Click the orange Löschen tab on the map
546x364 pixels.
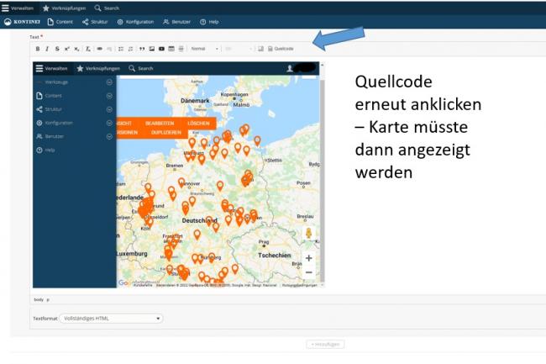(x=198, y=124)
